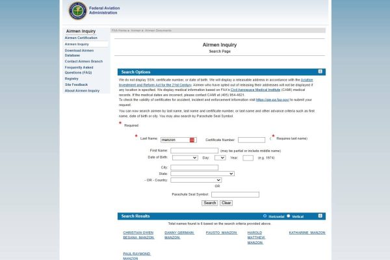Screen dimensions: 390x260
Task: Click the City input field
Action: point(194,168)
